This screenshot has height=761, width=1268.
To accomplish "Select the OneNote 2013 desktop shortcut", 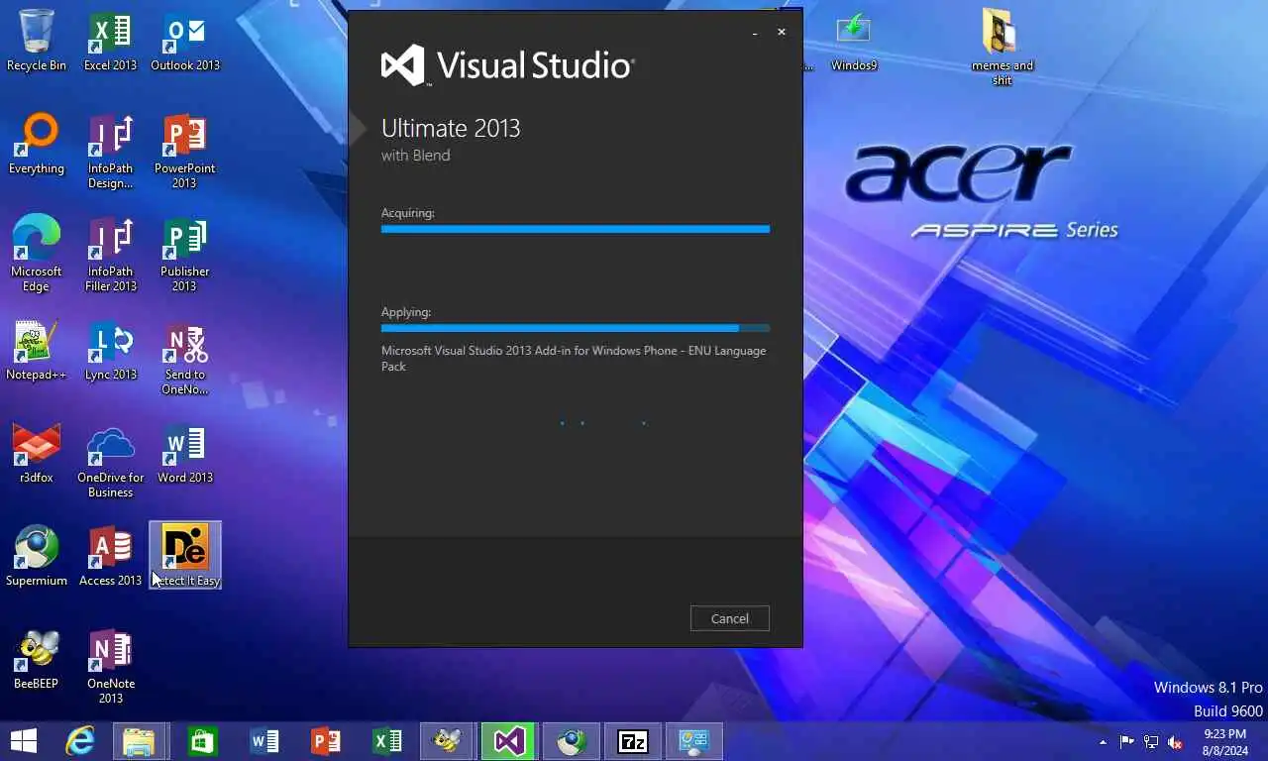I will 110,666.
